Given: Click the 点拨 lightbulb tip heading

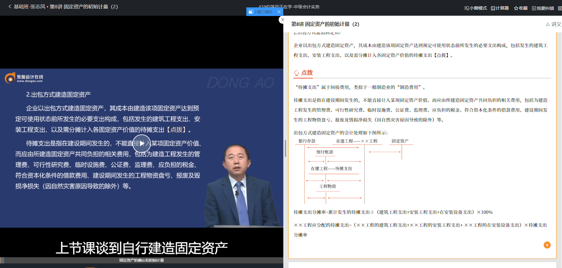Looking at the screenshot, I should pyautogui.click(x=303, y=73).
